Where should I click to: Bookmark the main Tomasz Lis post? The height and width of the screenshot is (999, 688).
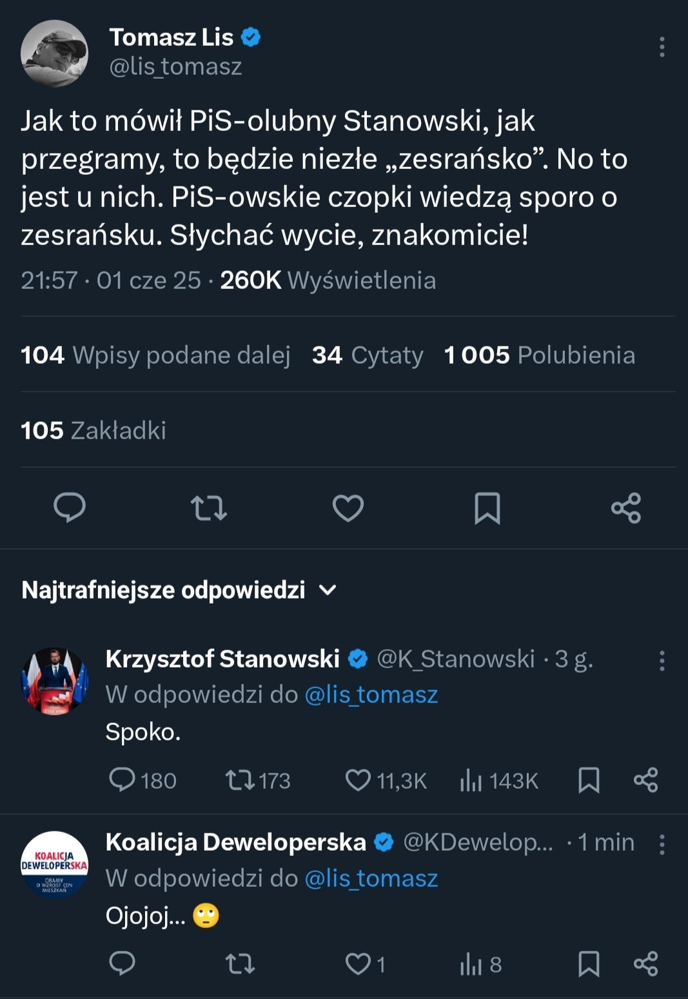[x=487, y=508]
